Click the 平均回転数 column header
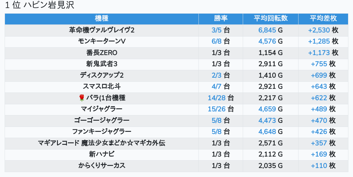353x177 pixels. click(271, 19)
